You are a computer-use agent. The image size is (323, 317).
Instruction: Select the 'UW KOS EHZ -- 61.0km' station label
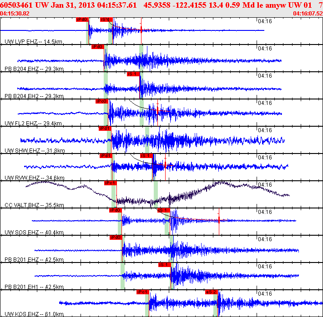(x=34, y=314)
